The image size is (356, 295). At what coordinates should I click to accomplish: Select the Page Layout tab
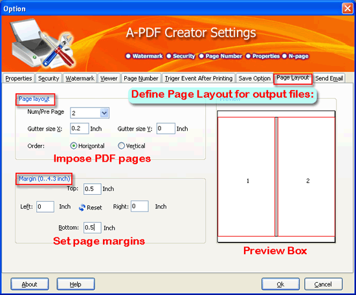click(293, 78)
